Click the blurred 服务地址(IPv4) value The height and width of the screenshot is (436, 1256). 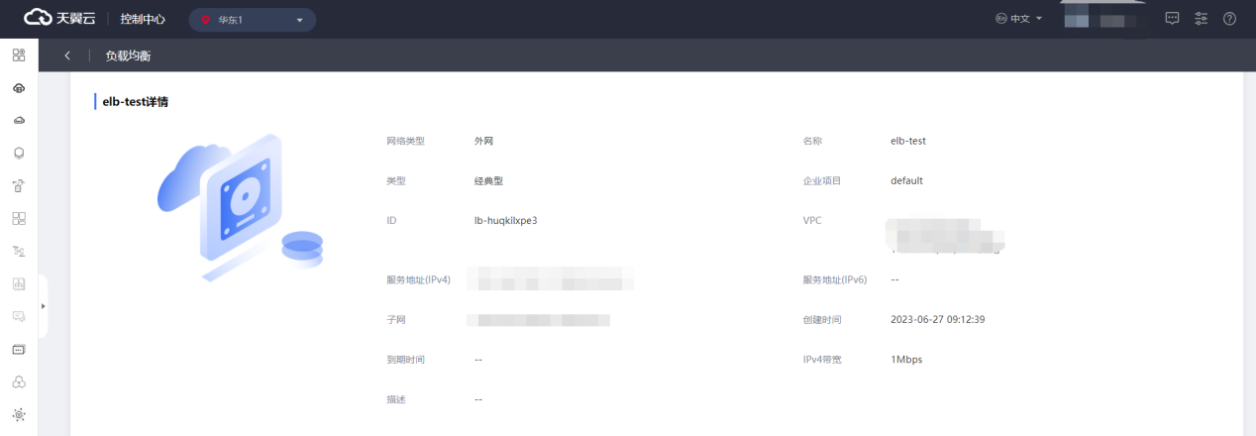point(551,278)
